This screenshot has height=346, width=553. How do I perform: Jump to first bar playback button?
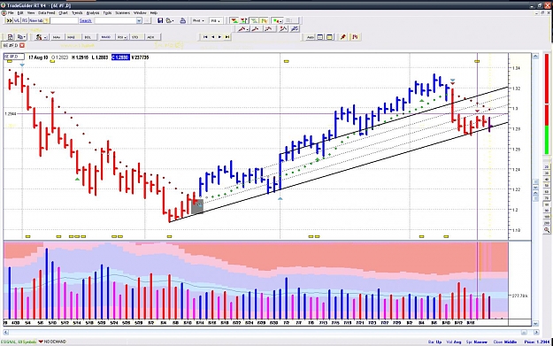(x=205, y=37)
